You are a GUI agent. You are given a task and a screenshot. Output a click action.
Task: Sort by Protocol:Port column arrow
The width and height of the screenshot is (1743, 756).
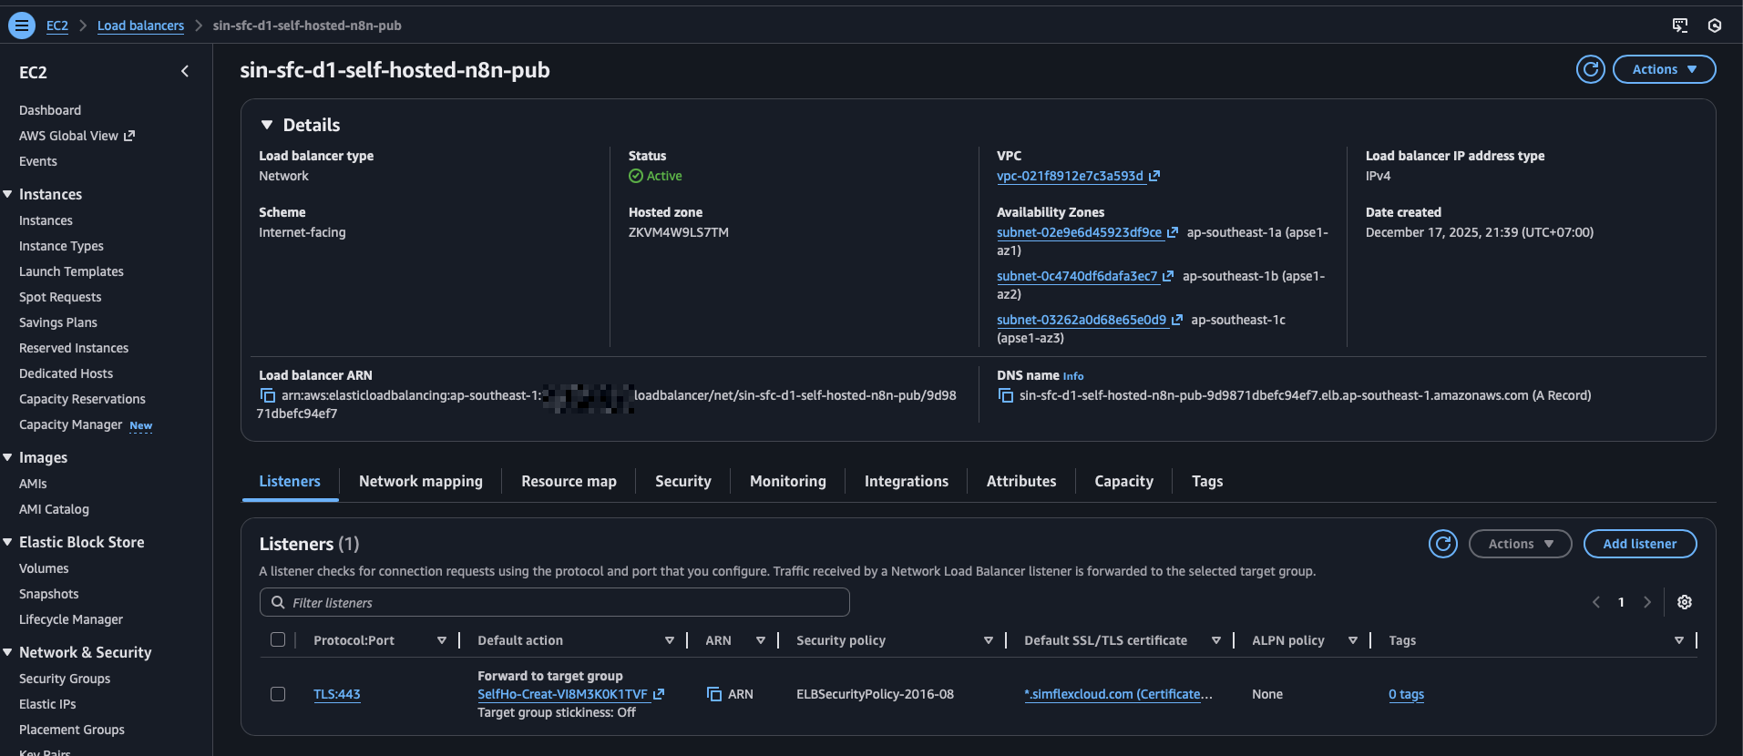(442, 640)
